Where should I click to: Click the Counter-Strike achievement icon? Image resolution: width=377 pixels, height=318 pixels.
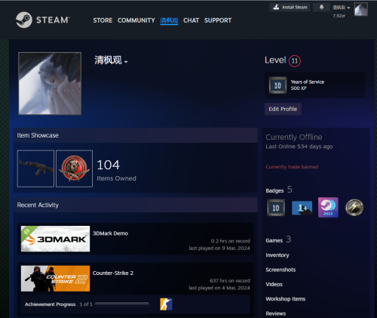pyautogui.click(x=166, y=304)
